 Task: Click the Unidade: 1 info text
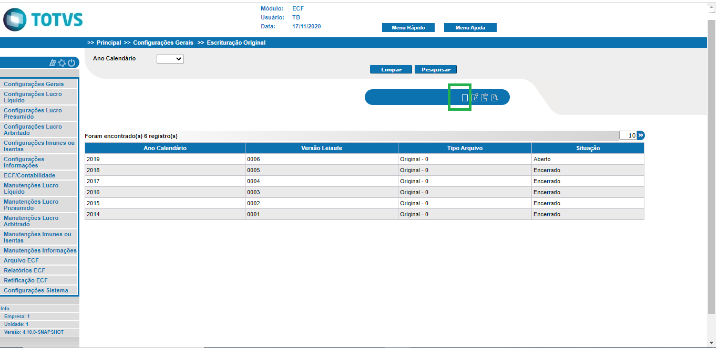point(16,324)
